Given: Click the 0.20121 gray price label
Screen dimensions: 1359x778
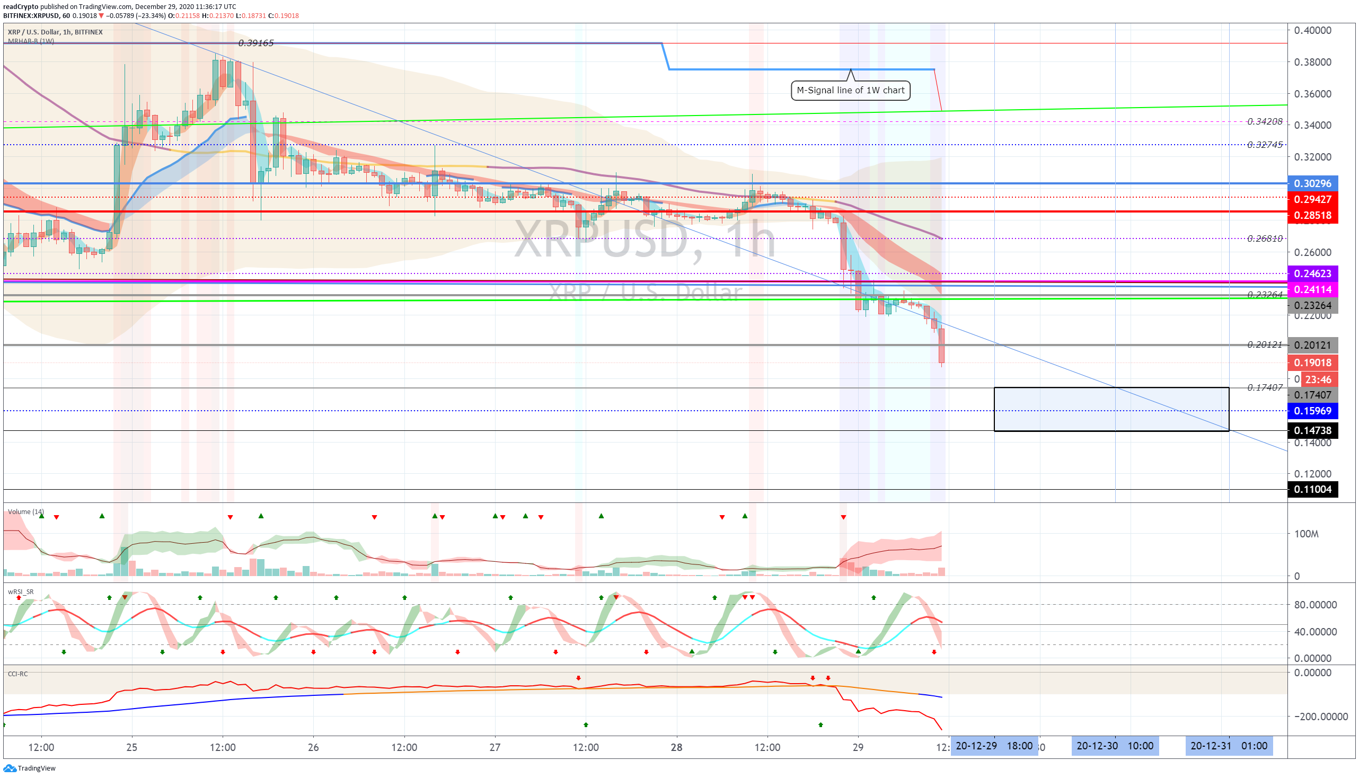Looking at the screenshot, I should (x=1312, y=345).
